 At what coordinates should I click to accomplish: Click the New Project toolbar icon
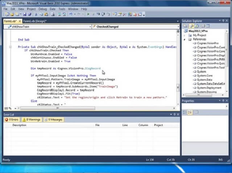[7, 14]
